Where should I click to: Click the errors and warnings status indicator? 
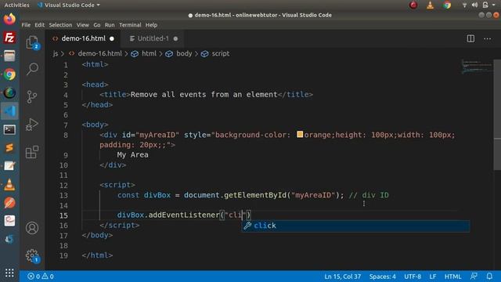pos(41,277)
